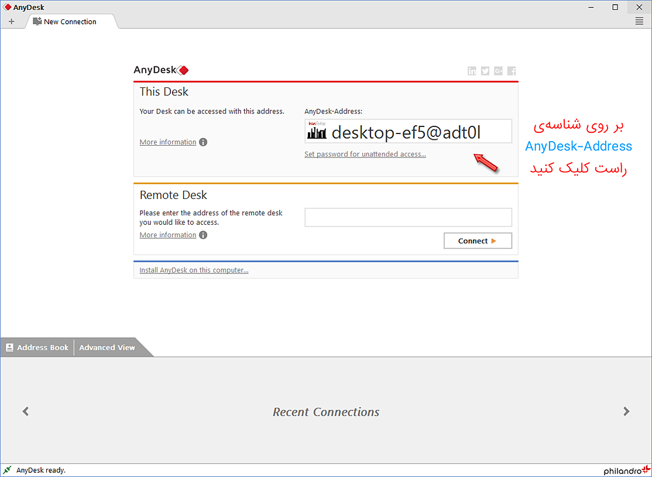Viewport: 652px width, 477px height.
Task: Click Install AnyDesk on this computer link
Action: (x=194, y=270)
